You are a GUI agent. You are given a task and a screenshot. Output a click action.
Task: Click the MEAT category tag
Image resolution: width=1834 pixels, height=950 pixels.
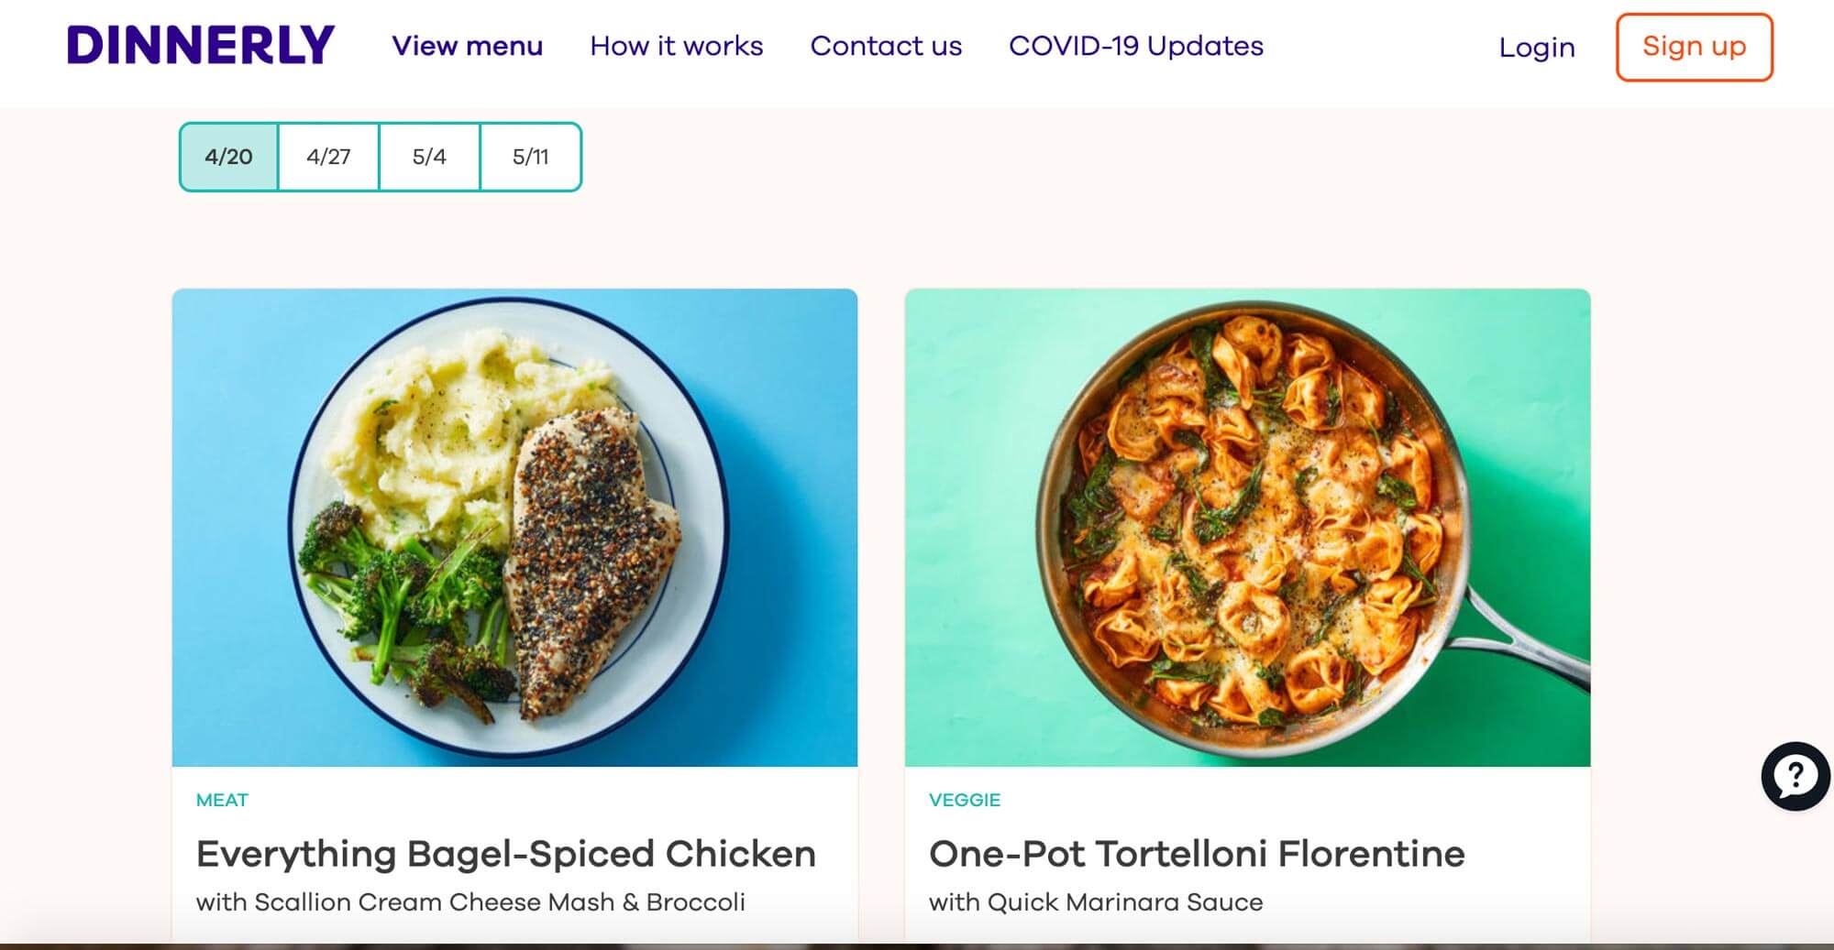click(221, 799)
